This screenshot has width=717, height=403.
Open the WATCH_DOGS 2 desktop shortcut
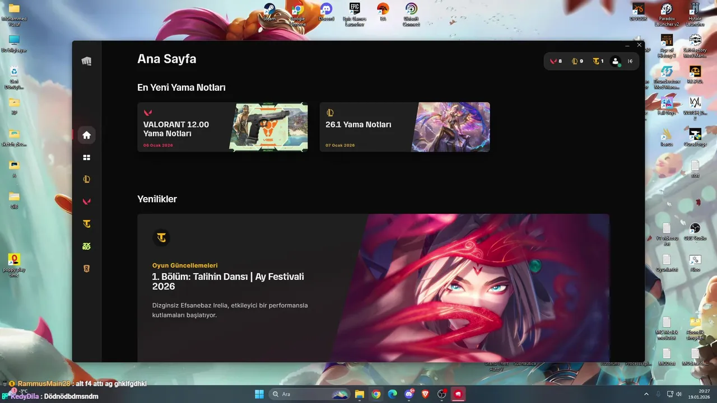695,109
